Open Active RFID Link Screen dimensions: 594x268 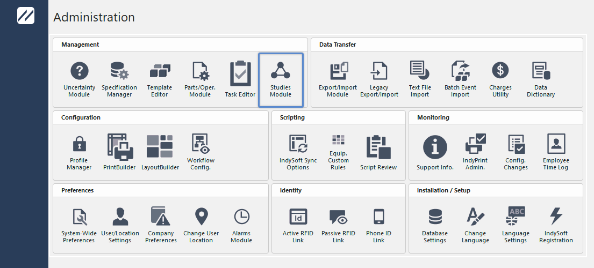click(298, 225)
